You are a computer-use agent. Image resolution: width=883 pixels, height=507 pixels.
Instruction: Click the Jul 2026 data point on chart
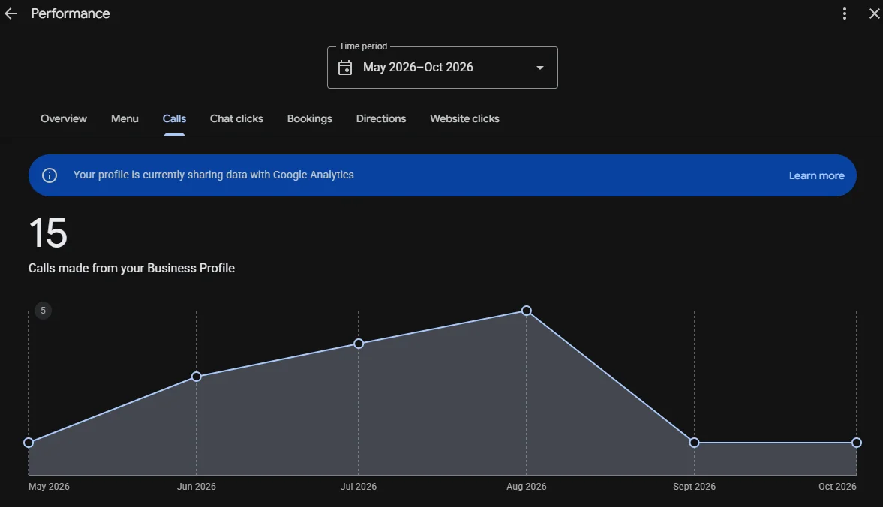tap(358, 343)
